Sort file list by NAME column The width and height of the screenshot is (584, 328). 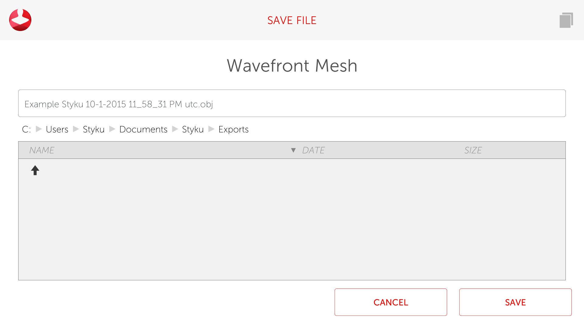point(42,150)
